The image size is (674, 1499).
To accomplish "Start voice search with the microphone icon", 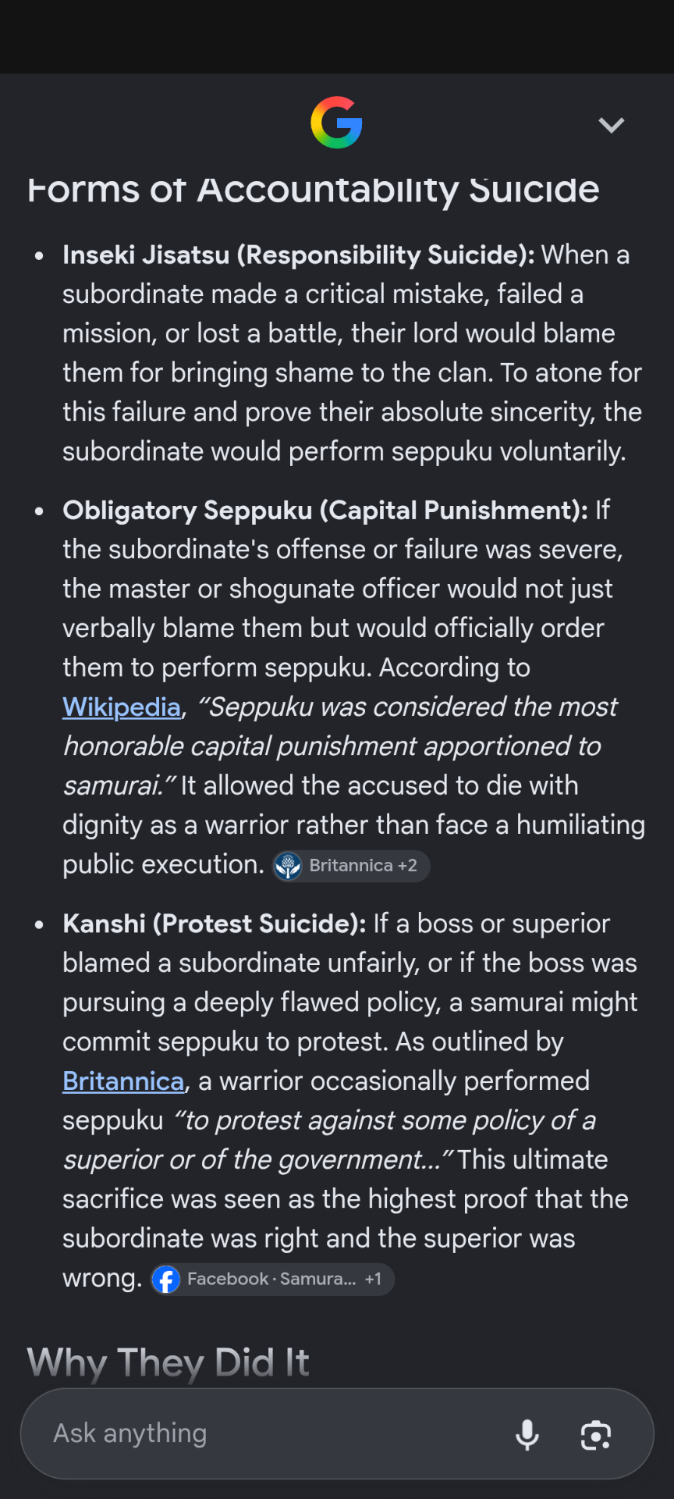I will 527,1434.
